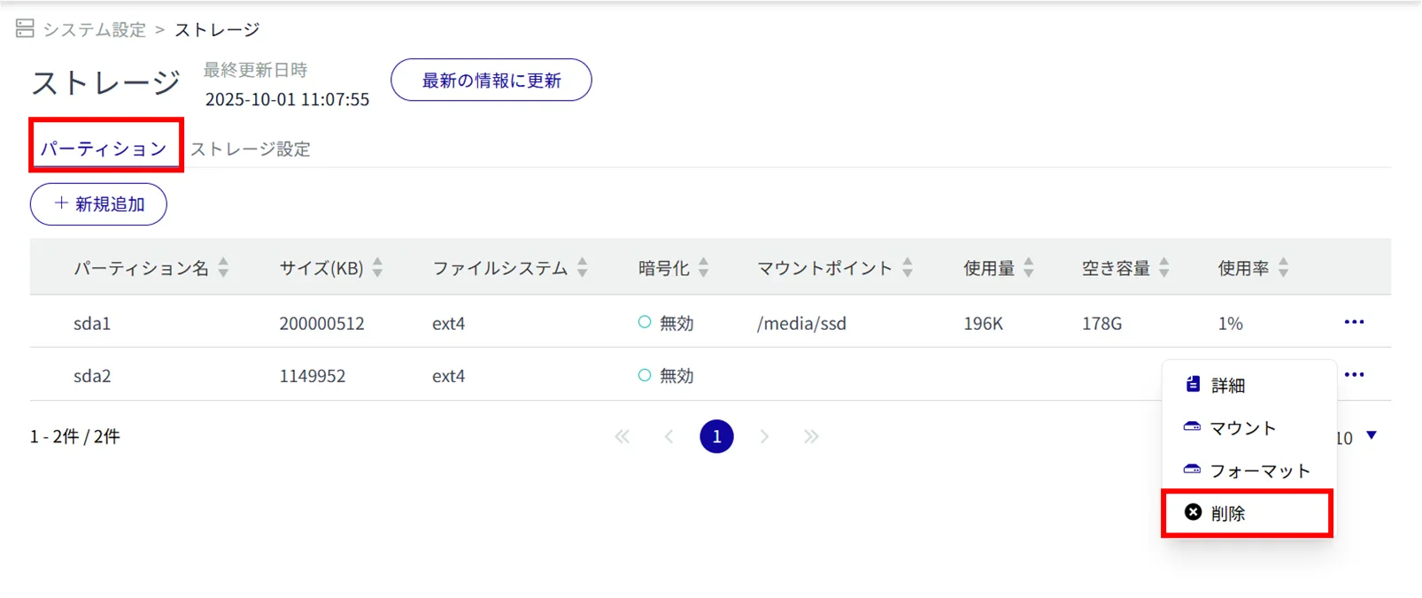
Task: Open the three-dot menu for sda1 row
Action: [1353, 322]
